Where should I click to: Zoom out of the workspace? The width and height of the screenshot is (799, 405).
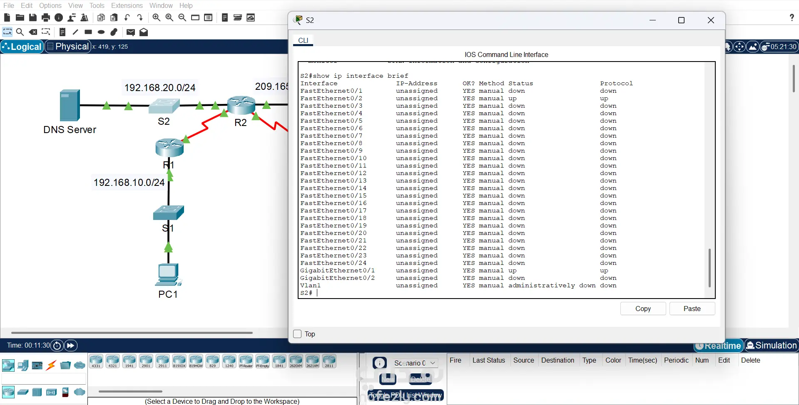click(182, 17)
